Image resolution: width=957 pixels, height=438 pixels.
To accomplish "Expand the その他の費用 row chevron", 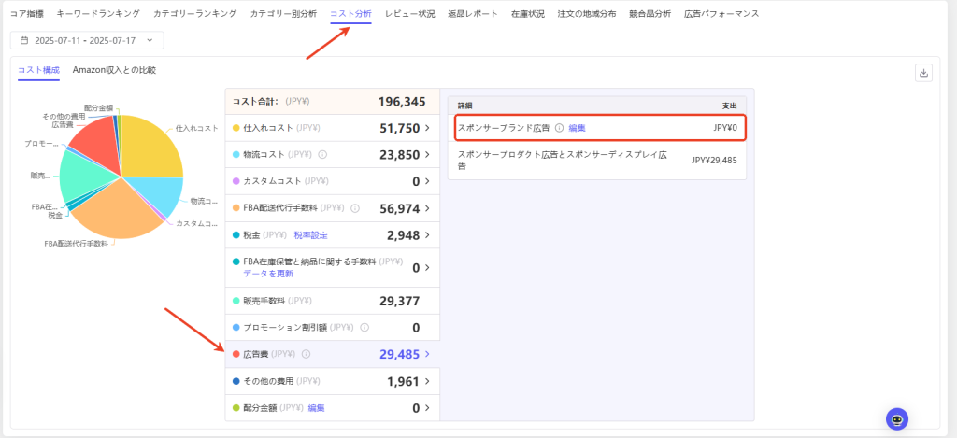I will (x=428, y=381).
